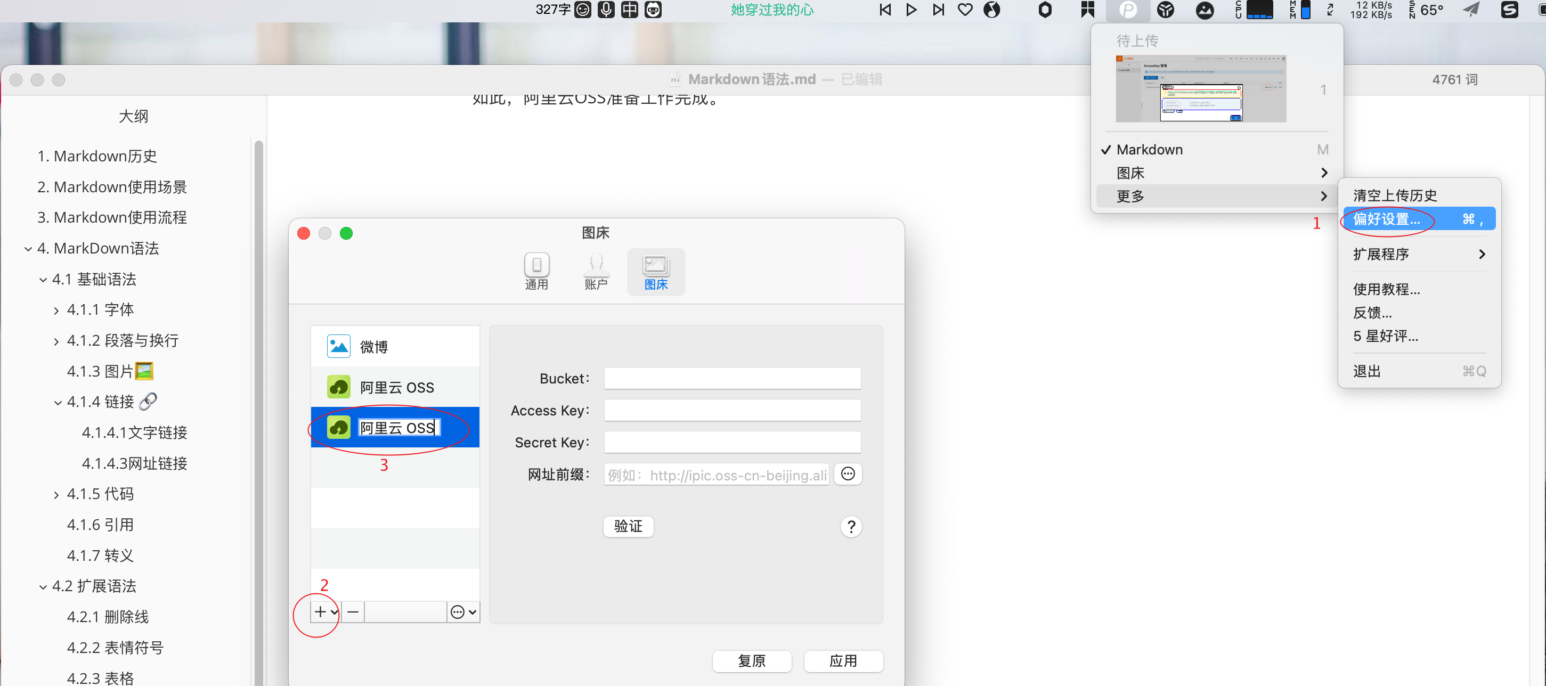Image resolution: width=1546 pixels, height=686 pixels.
Task: Open the 账户 preferences tab
Action: [x=596, y=272]
